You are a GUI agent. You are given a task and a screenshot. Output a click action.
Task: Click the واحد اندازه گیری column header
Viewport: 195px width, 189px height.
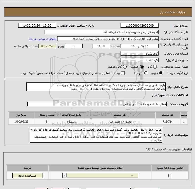pos(71,115)
